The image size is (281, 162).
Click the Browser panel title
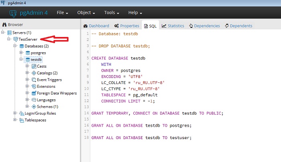point(15,25)
